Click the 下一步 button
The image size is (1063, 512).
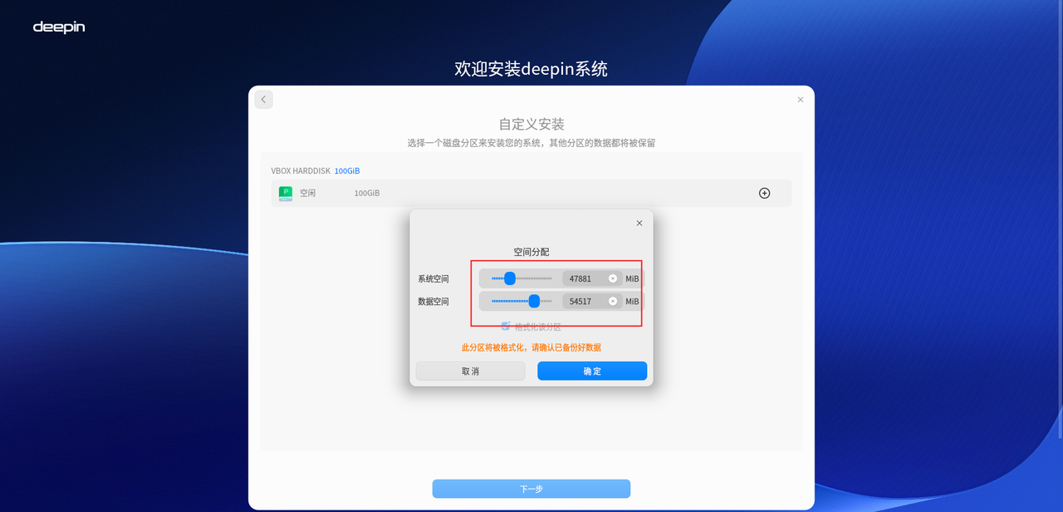pyautogui.click(x=531, y=489)
